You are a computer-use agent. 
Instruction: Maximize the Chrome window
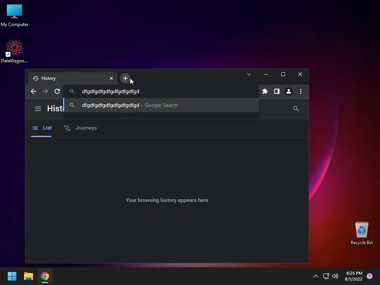tap(283, 74)
